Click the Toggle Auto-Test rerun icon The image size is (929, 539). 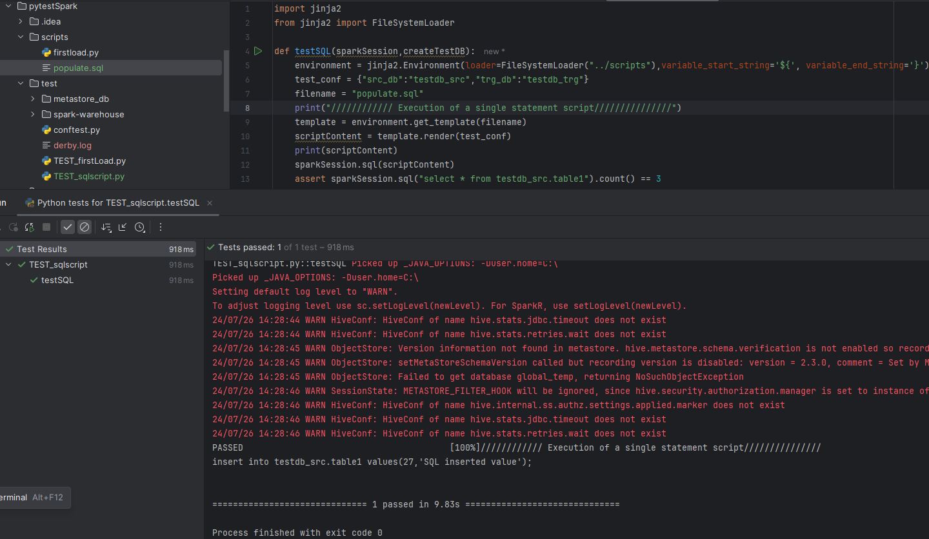click(30, 227)
